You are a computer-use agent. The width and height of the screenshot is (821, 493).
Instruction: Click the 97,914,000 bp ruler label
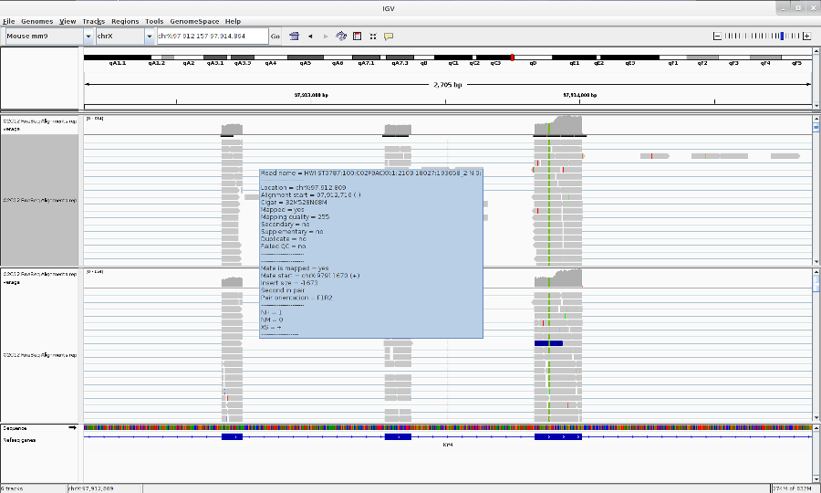pos(579,95)
